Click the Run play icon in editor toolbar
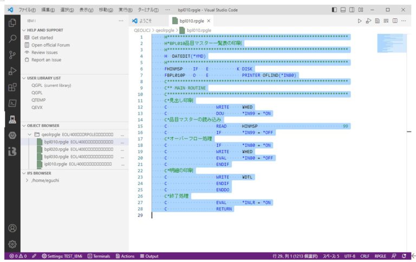The height and width of the screenshot is (262, 416). tap(359, 21)
